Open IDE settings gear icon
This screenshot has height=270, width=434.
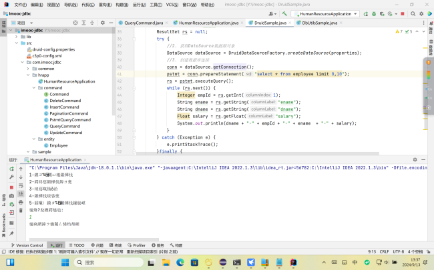click(422, 13)
